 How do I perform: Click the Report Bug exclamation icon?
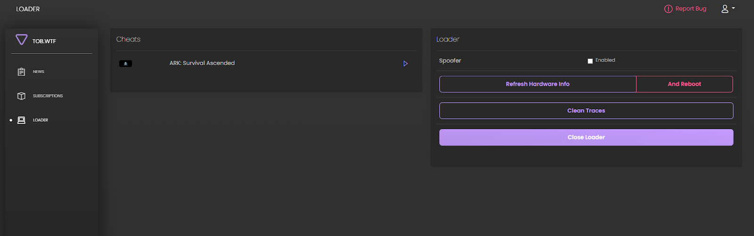[x=668, y=9]
